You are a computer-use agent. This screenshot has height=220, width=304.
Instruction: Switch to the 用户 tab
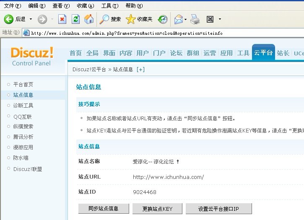143,53
